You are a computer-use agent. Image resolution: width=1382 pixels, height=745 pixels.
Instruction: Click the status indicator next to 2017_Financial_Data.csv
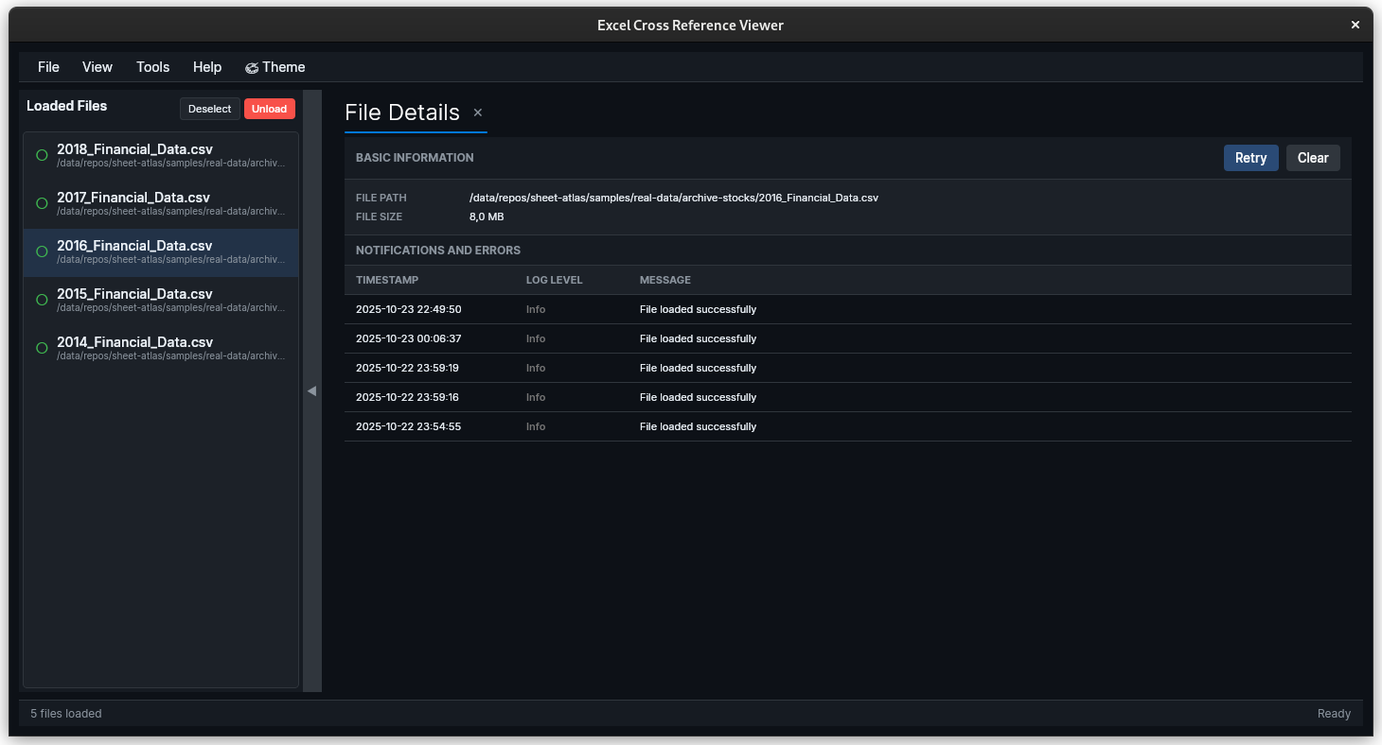pos(41,203)
